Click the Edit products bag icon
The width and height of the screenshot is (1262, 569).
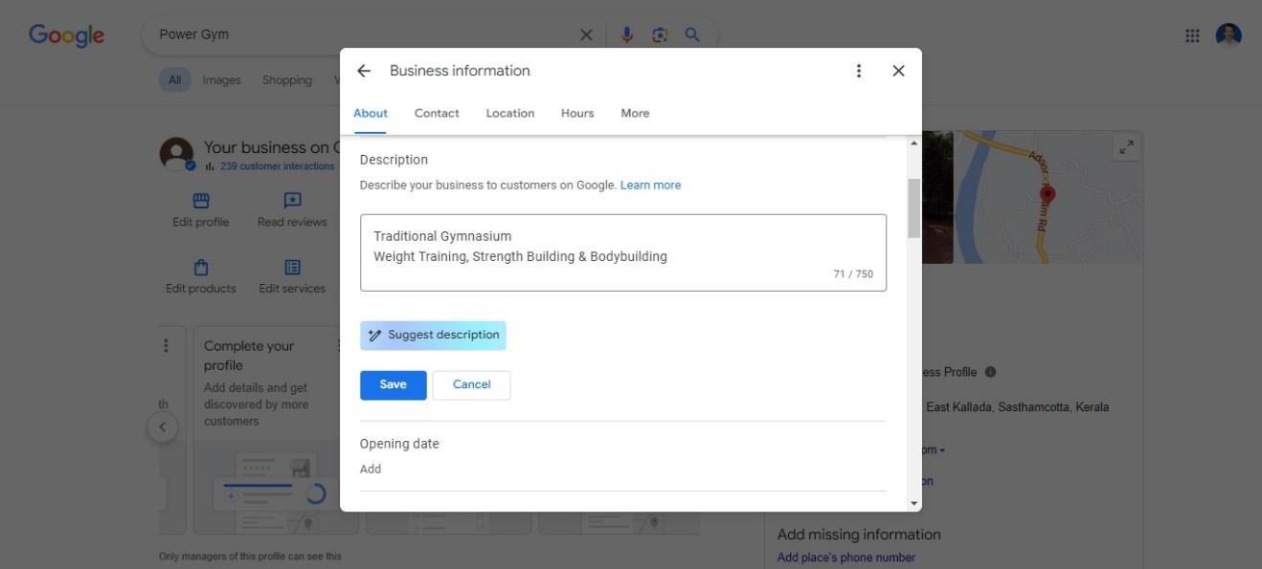[201, 268]
